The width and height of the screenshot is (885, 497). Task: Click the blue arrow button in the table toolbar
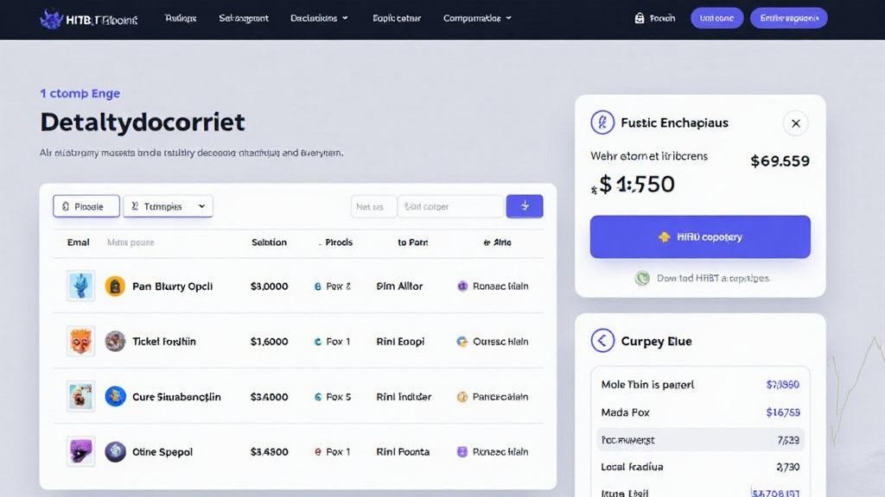click(525, 205)
